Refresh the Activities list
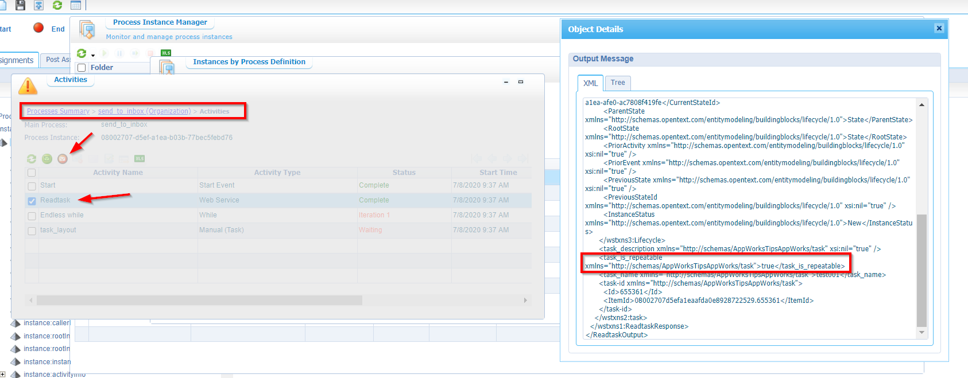968x378 pixels. [x=32, y=159]
